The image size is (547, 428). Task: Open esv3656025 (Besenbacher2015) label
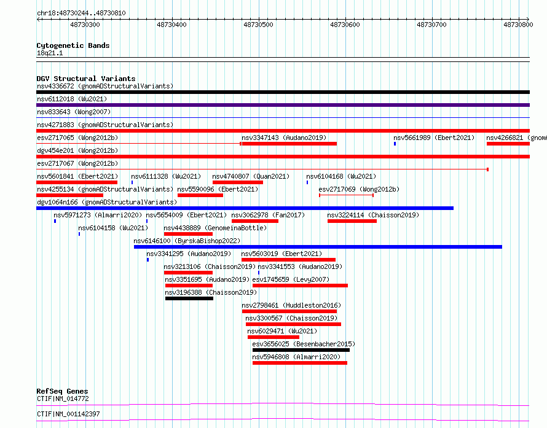pos(304,344)
